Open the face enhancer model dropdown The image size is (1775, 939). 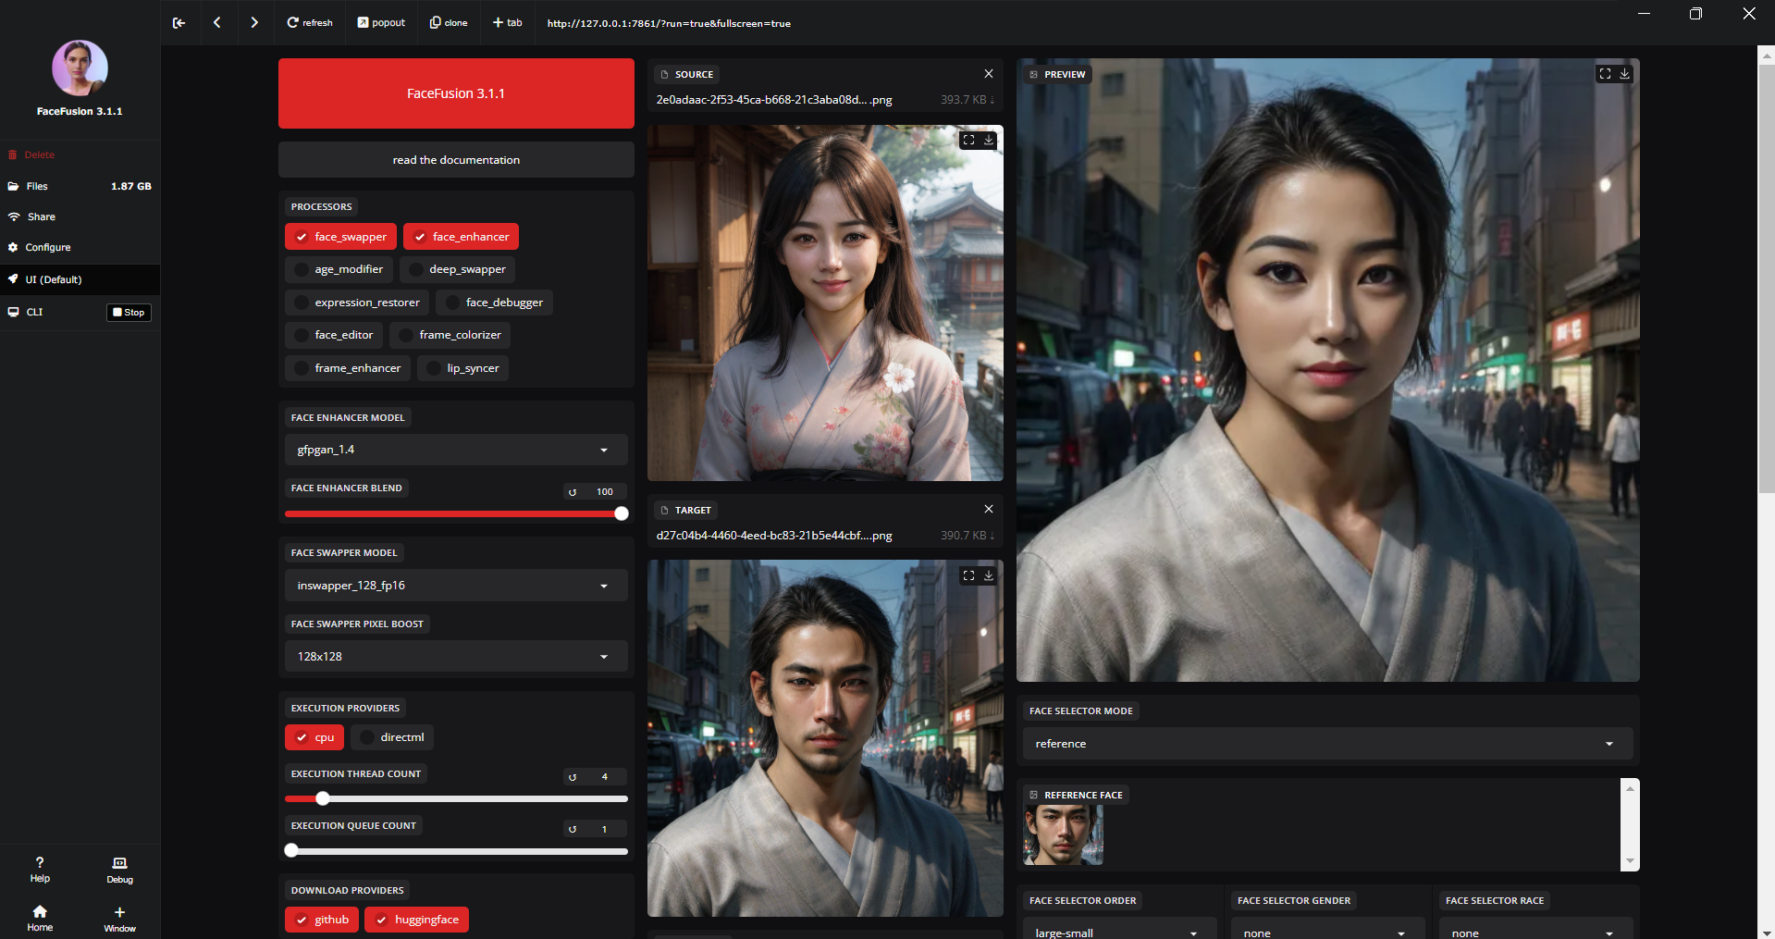[x=455, y=450]
